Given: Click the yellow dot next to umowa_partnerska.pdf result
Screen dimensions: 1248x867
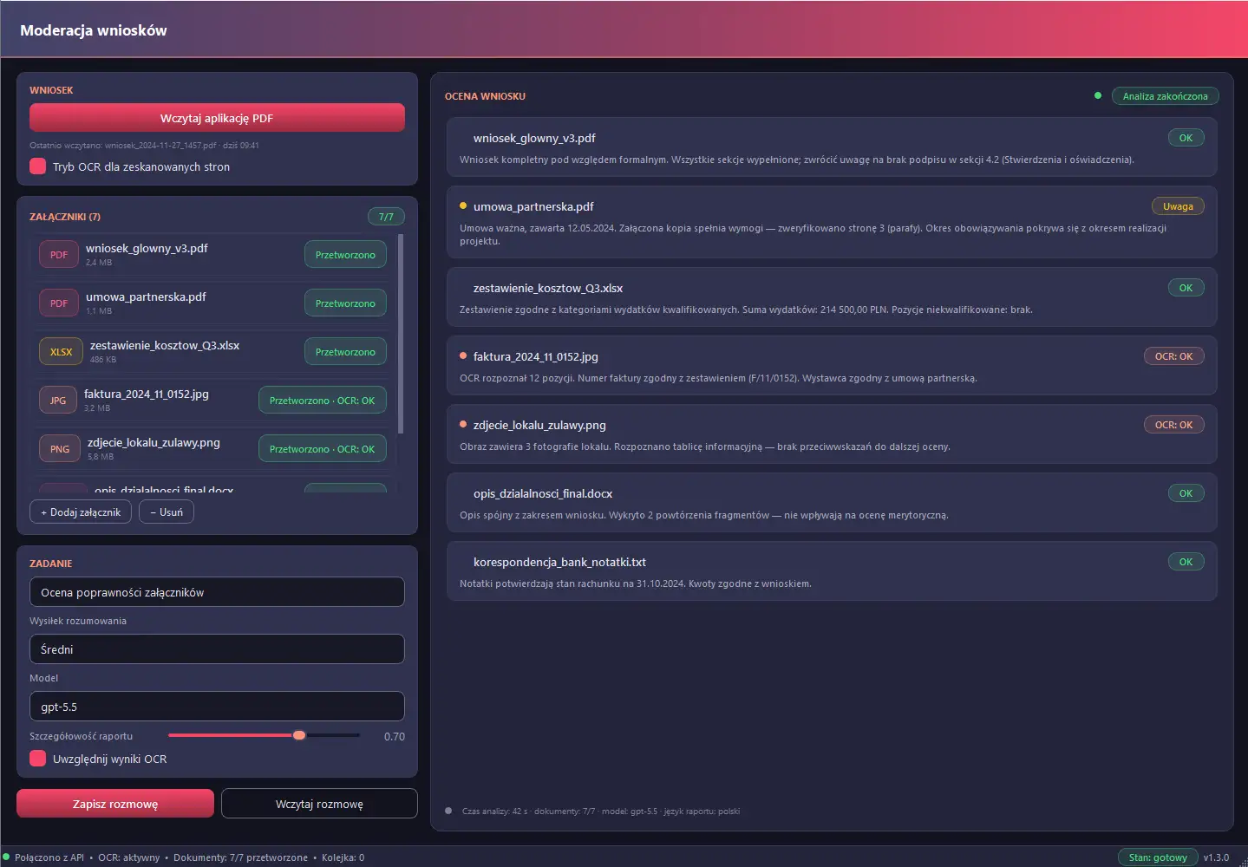Looking at the screenshot, I should pos(463,206).
